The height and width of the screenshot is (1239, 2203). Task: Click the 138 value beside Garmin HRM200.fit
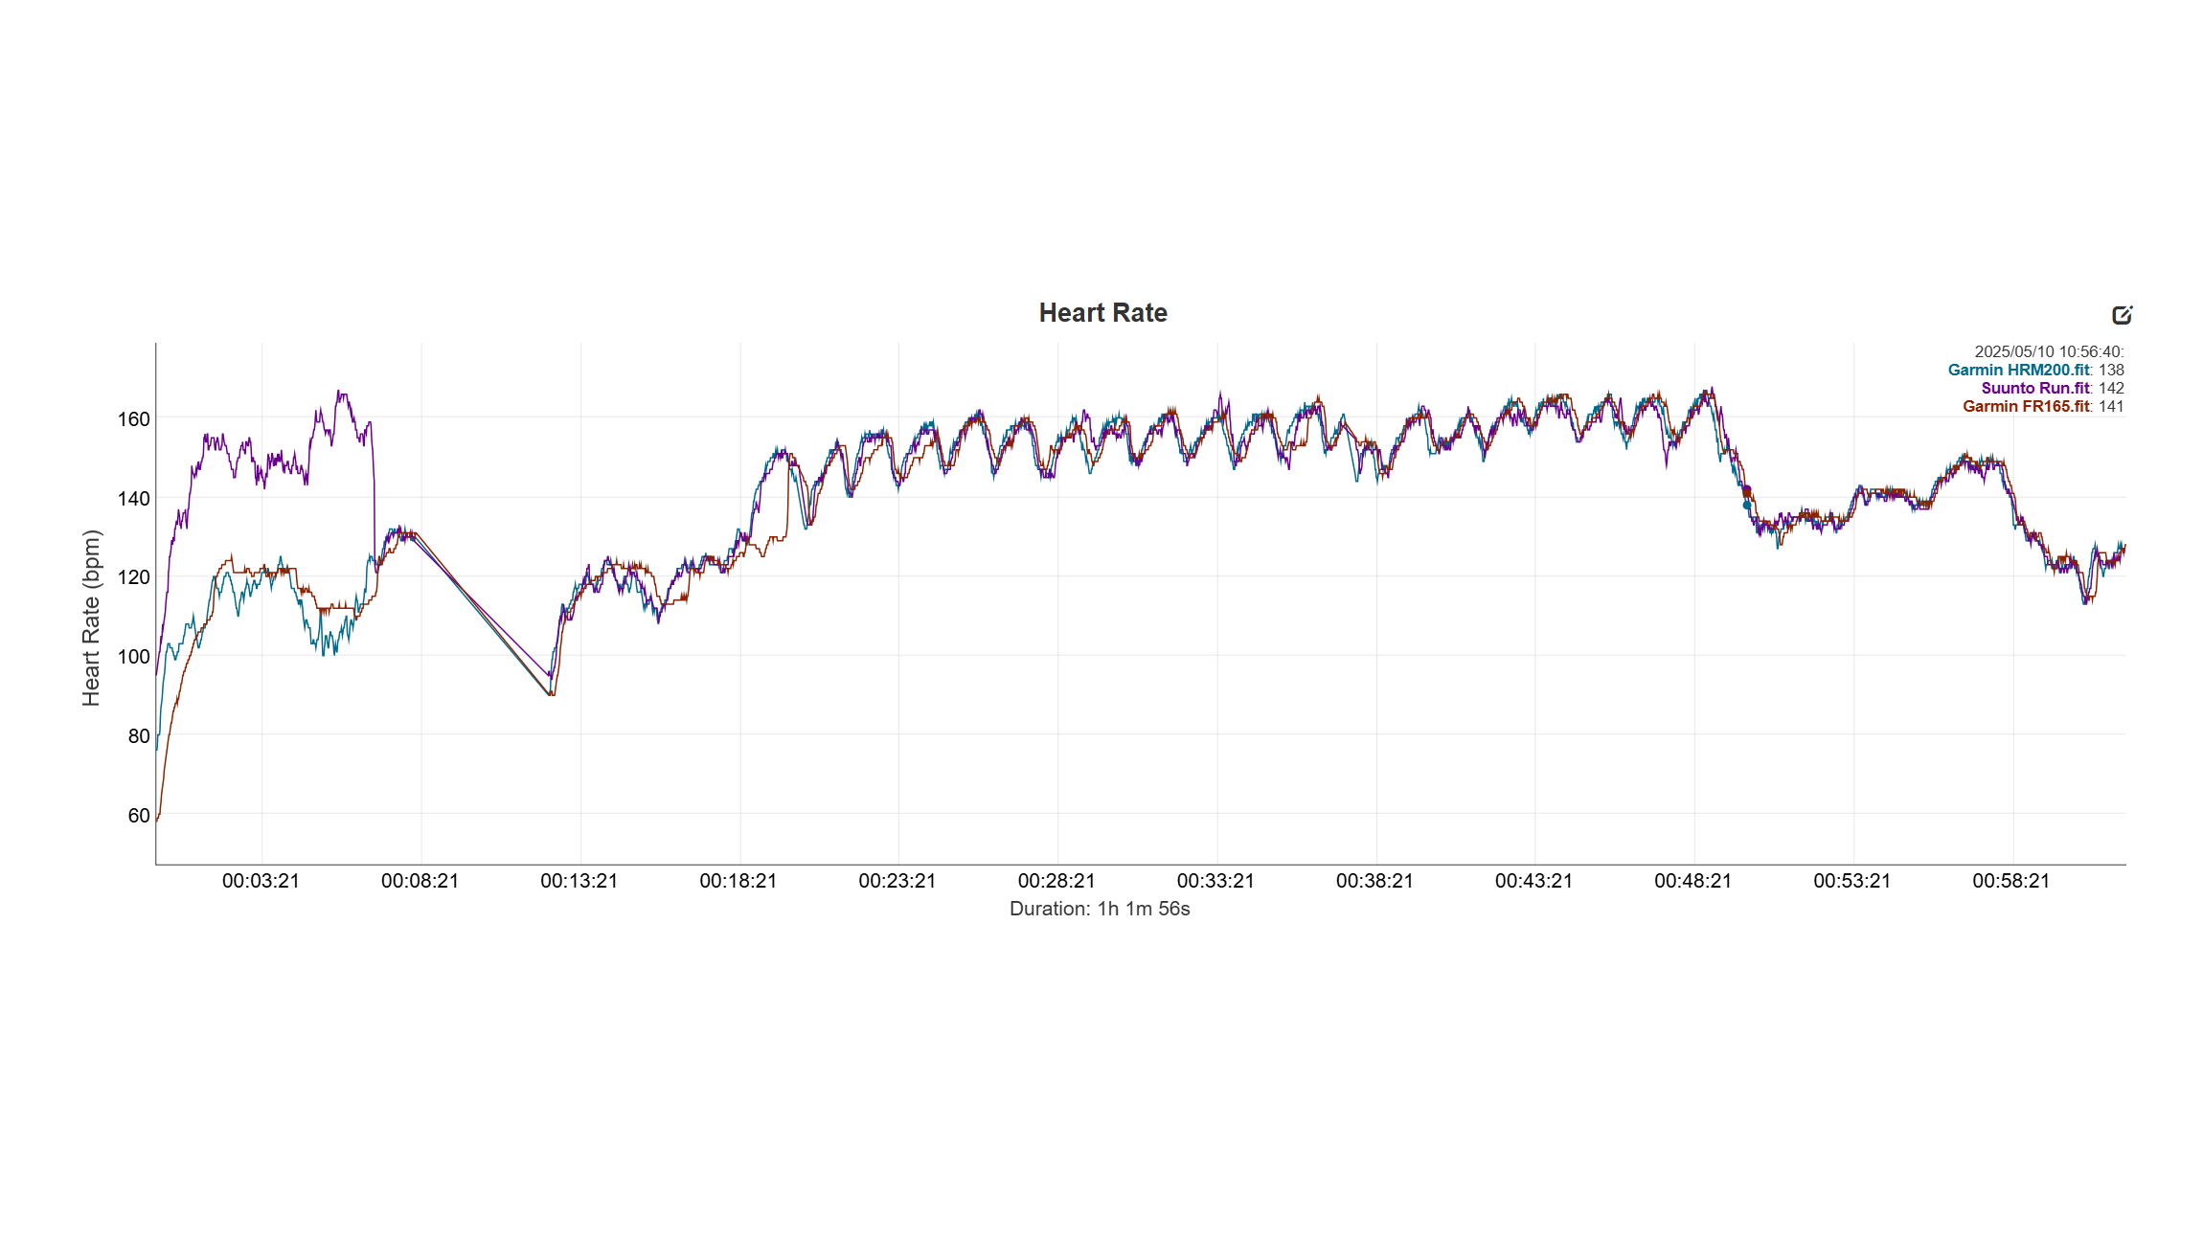[2111, 370]
